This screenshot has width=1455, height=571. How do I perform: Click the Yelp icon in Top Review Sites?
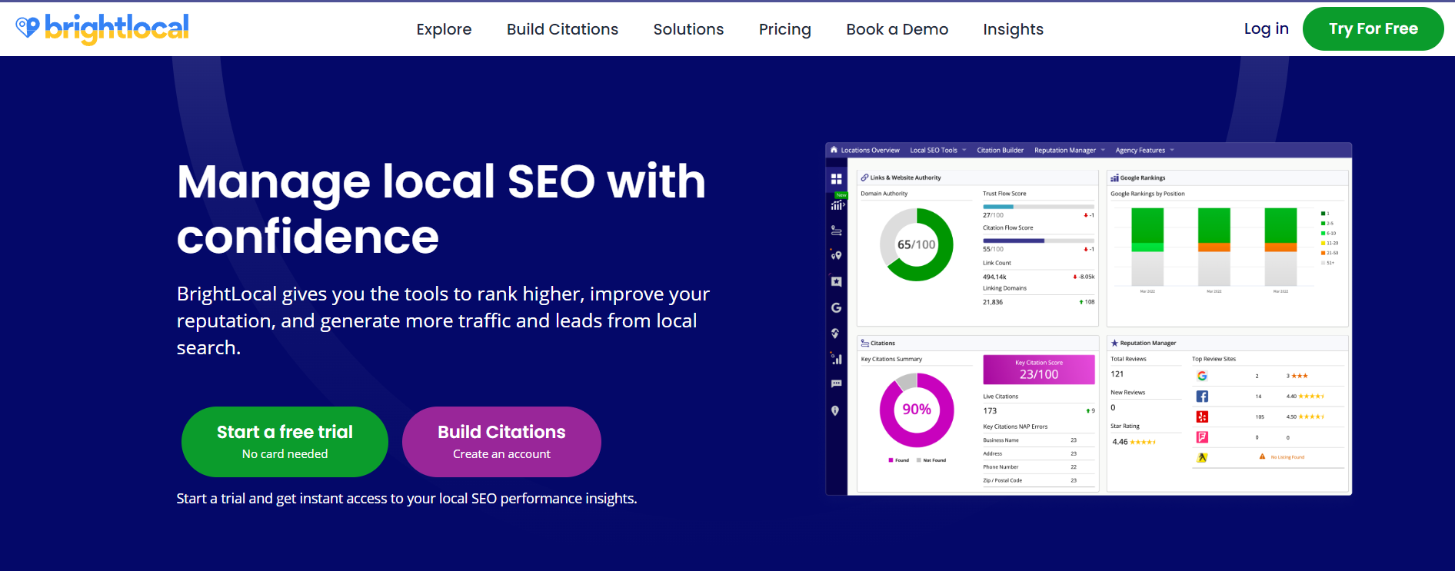(x=1202, y=417)
